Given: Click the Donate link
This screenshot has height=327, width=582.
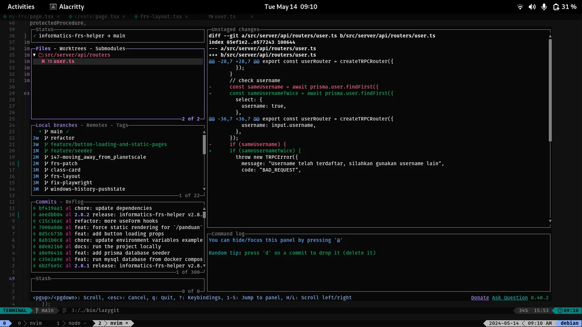Looking at the screenshot, I should [480, 298].
